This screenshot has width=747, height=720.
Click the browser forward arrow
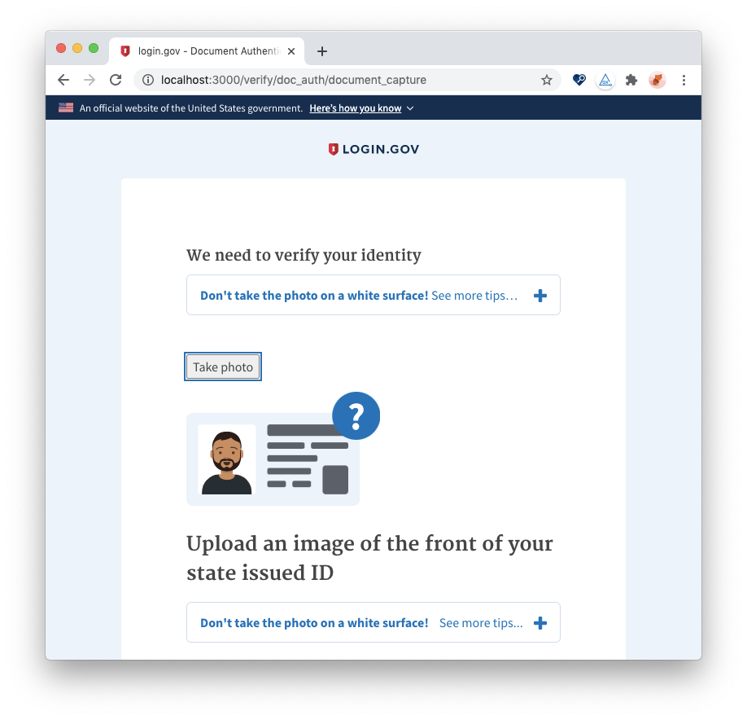[x=89, y=80]
